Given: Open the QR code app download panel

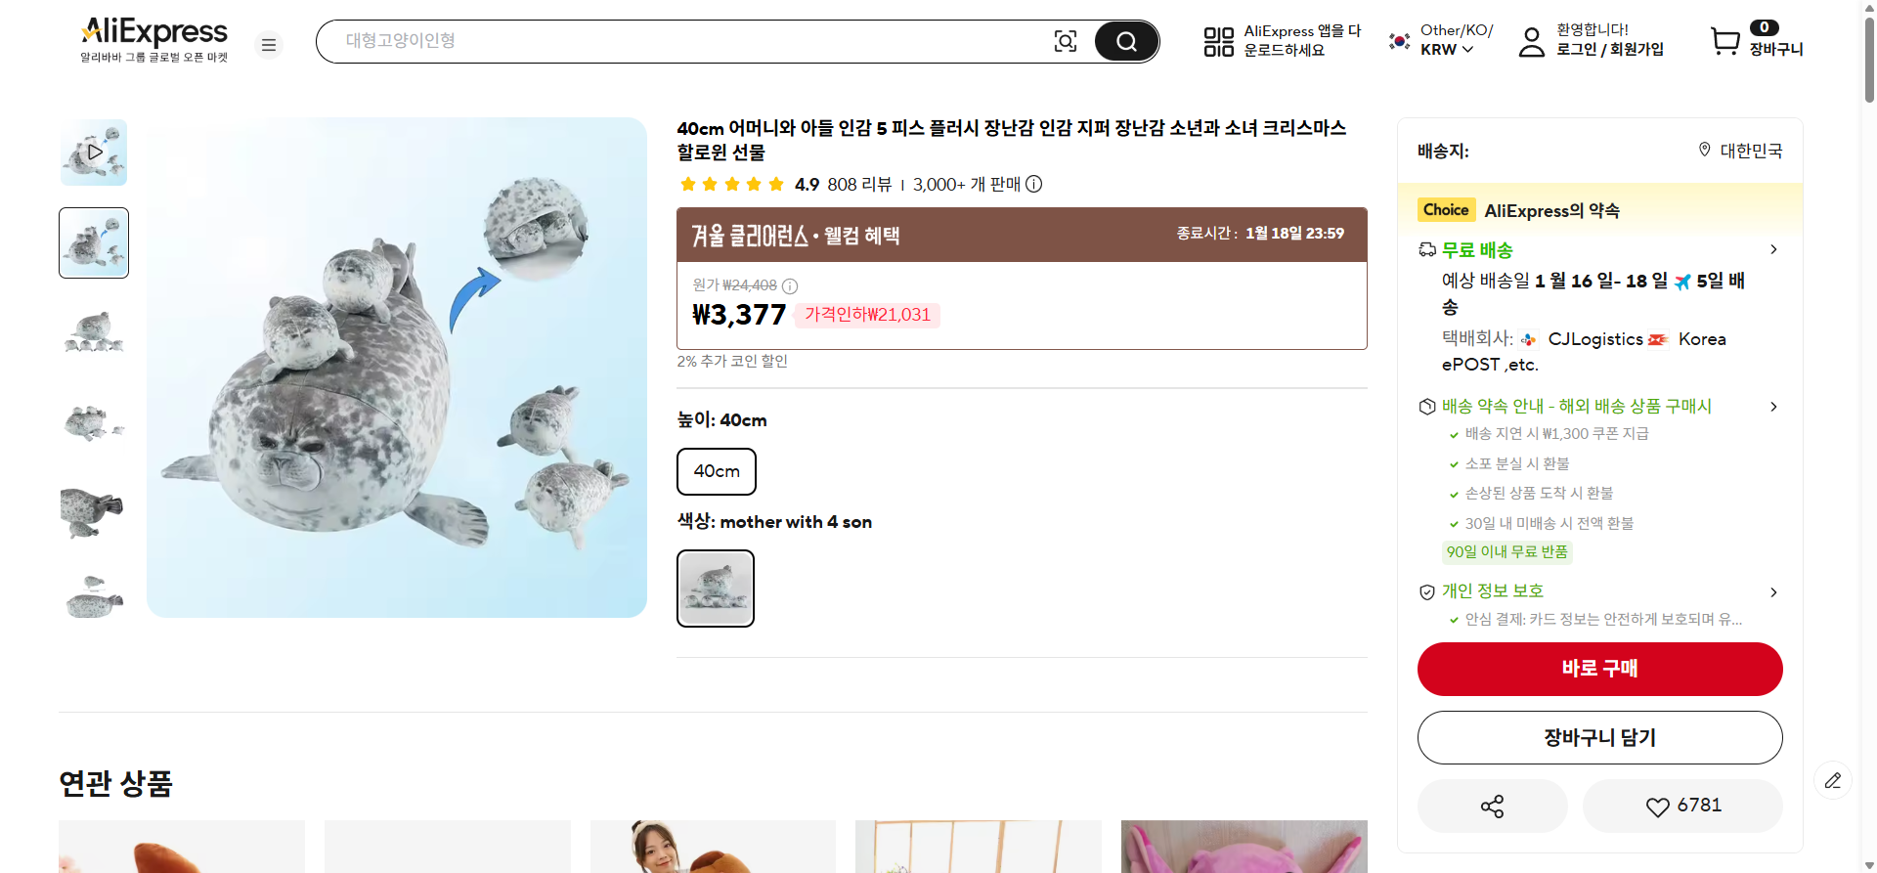Looking at the screenshot, I should [x=1218, y=41].
